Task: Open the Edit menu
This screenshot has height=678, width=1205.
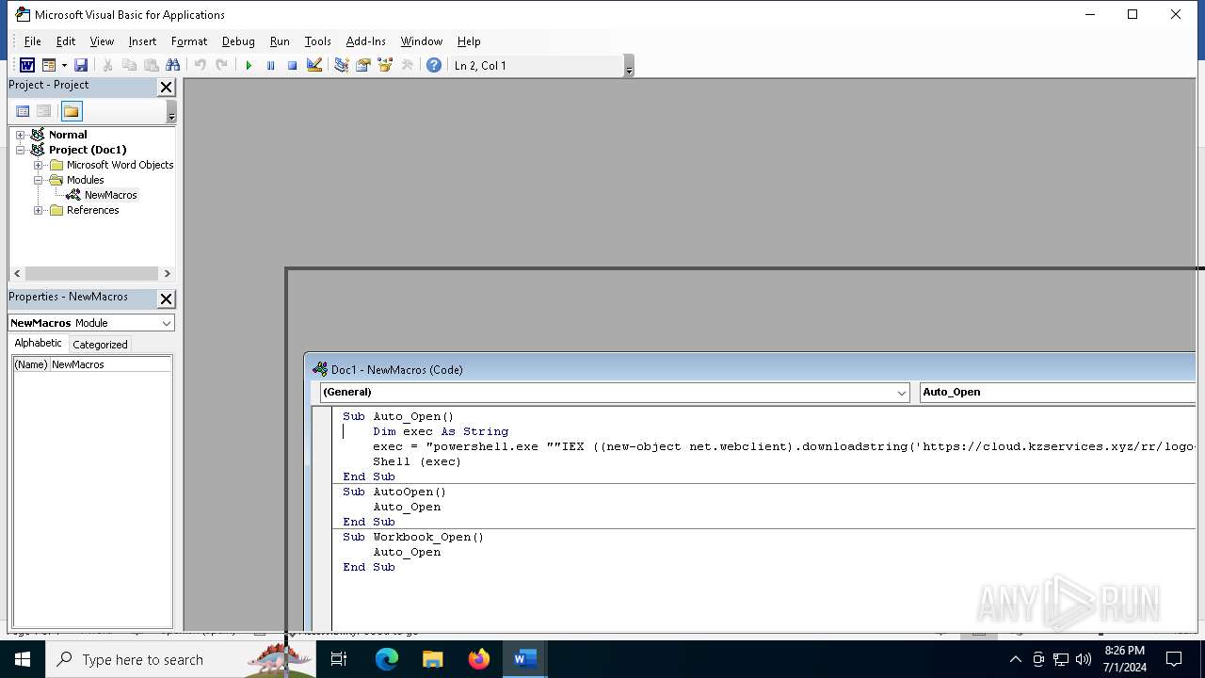Action: coord(66,41)
